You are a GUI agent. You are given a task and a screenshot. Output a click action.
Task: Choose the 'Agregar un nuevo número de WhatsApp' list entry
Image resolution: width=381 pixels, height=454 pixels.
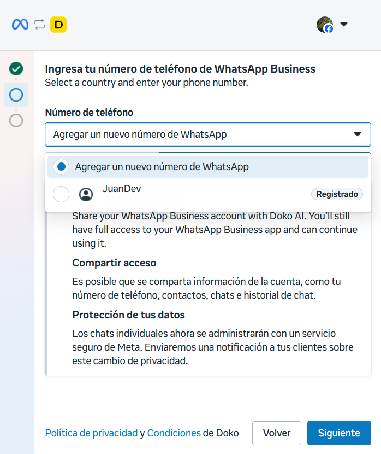[208, 167]
